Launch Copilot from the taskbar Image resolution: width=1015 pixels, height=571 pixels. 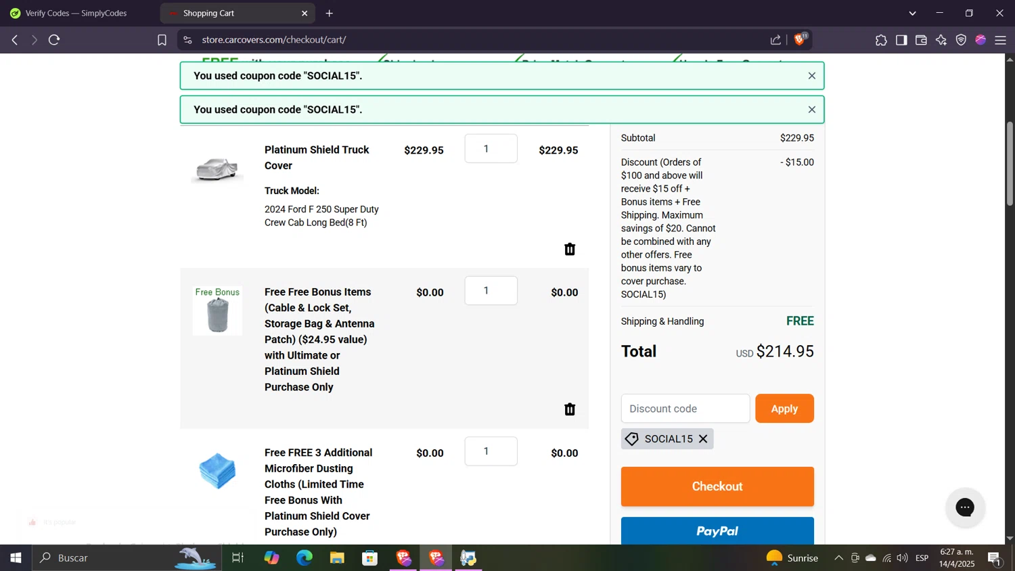coord(271,558)
